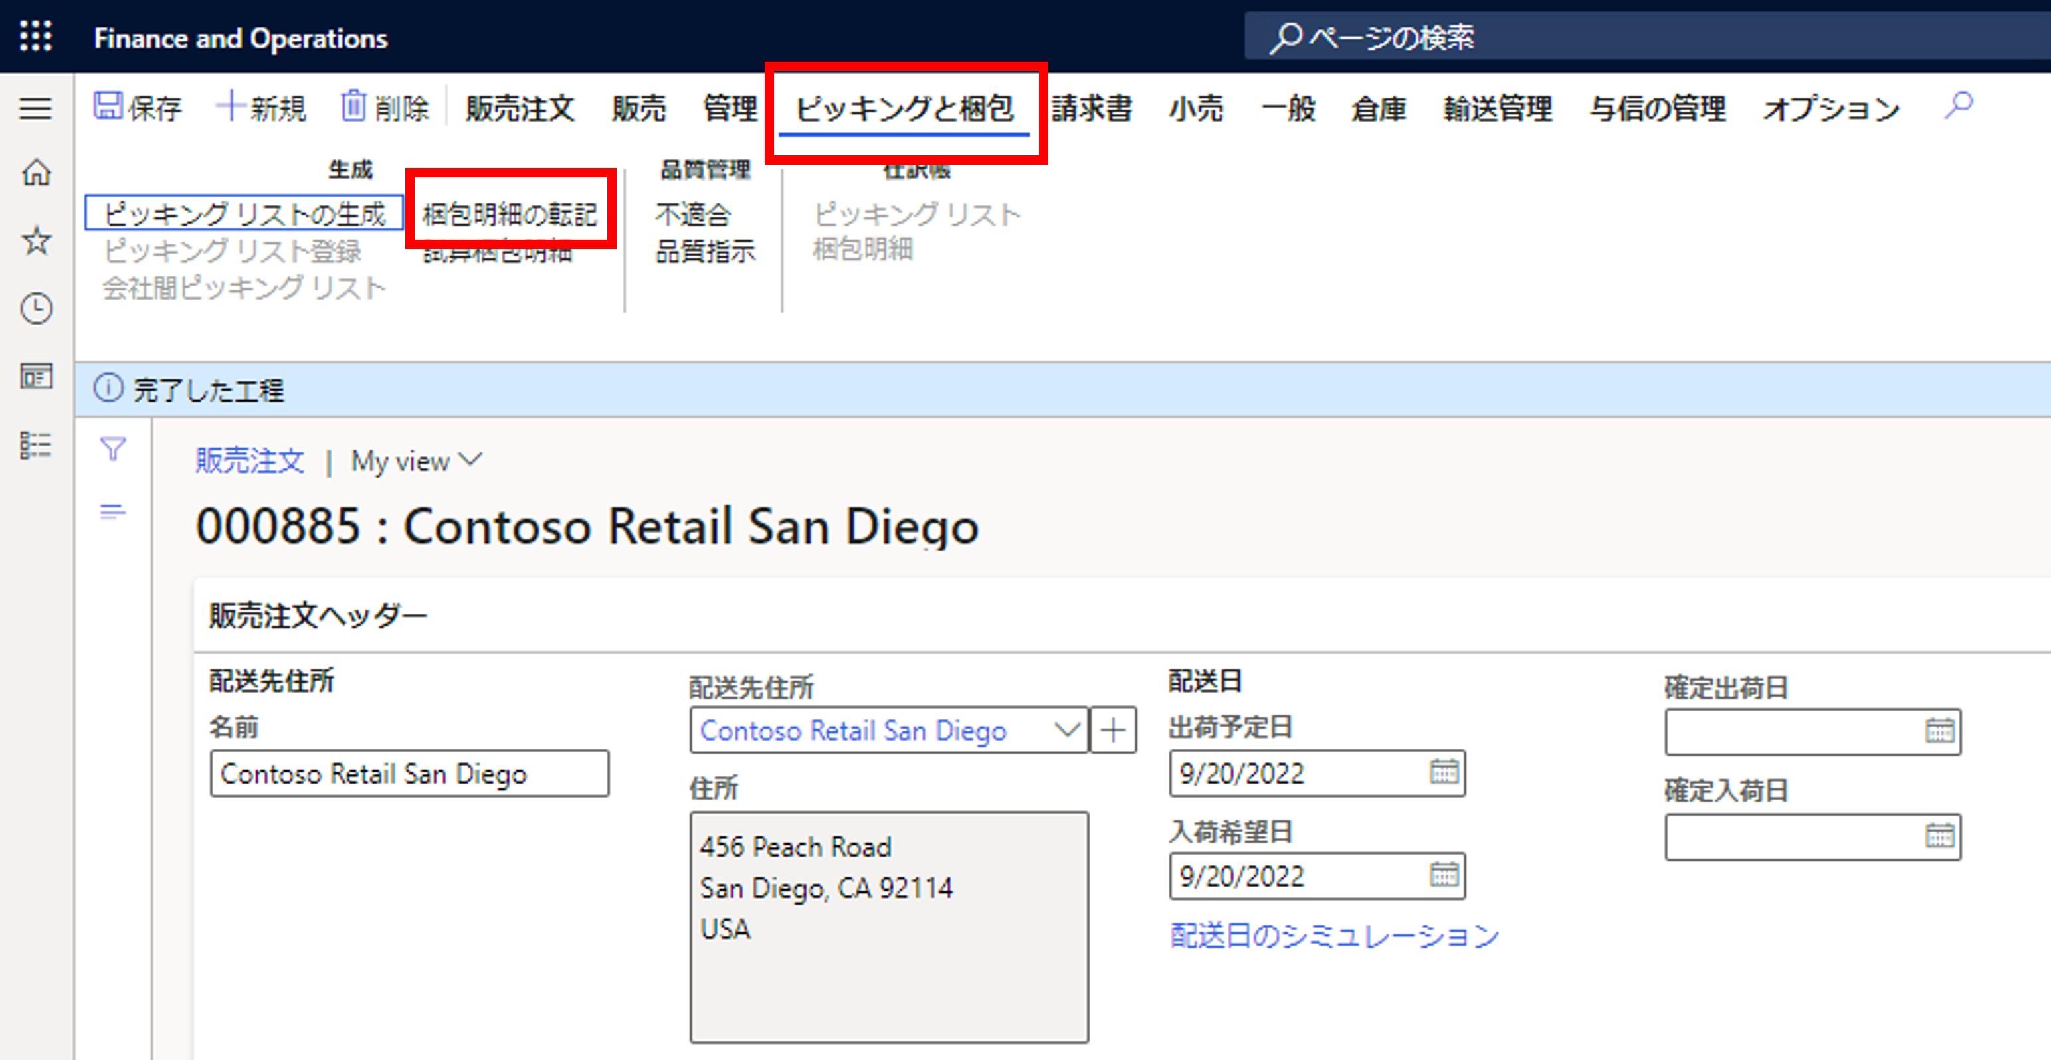Open calendar picker for 確定入荷日
Screen dimensions: 2051x1060
tap(1939, 835)
